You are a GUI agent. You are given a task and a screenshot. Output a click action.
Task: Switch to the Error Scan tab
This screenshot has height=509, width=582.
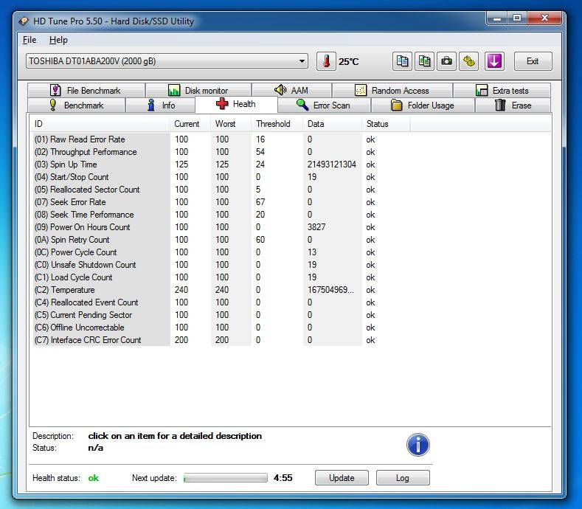pyautogui.click(x=324, y=105)
